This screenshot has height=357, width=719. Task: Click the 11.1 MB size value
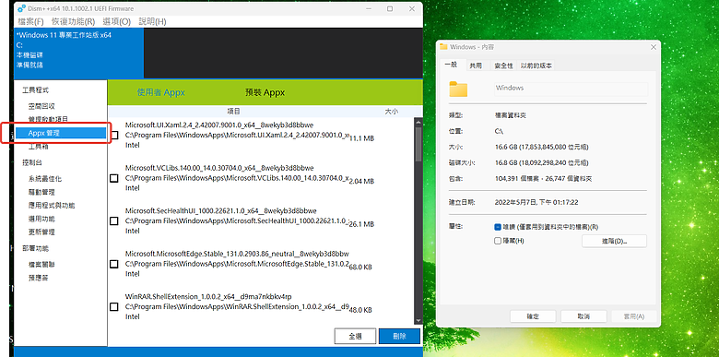point(361,138)
